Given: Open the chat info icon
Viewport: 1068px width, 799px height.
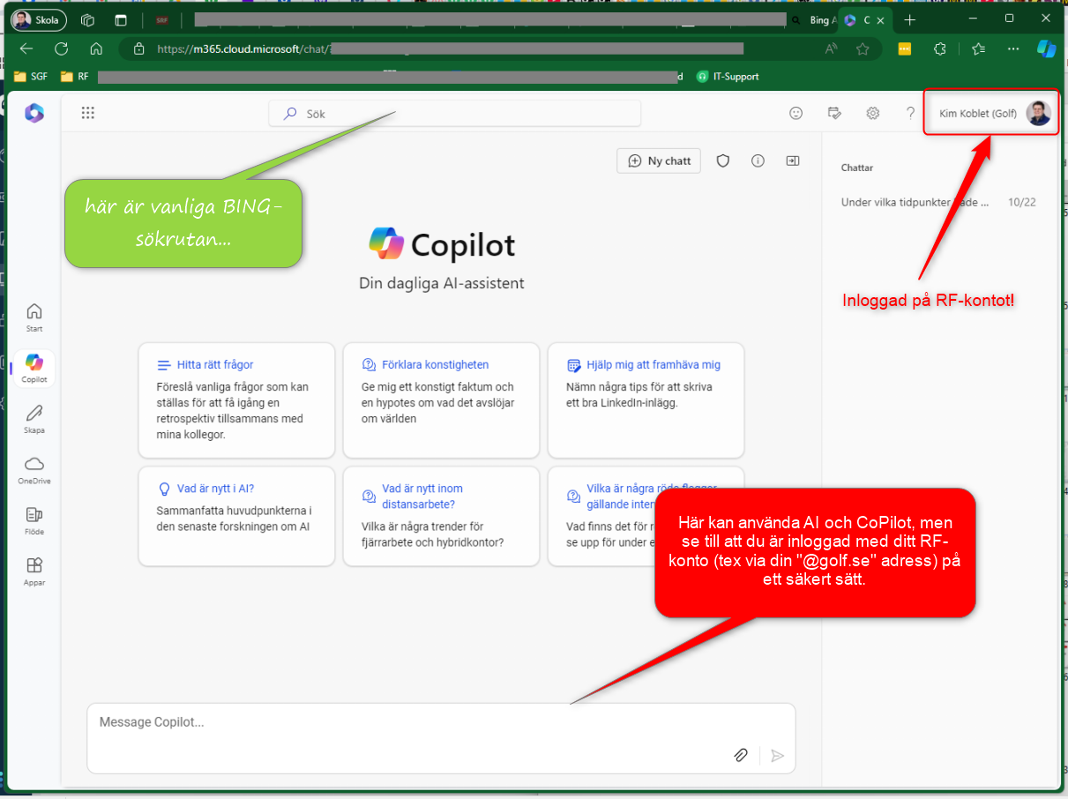Looking at the screenshot, I should pyautogui.click(x=758, y=161).
